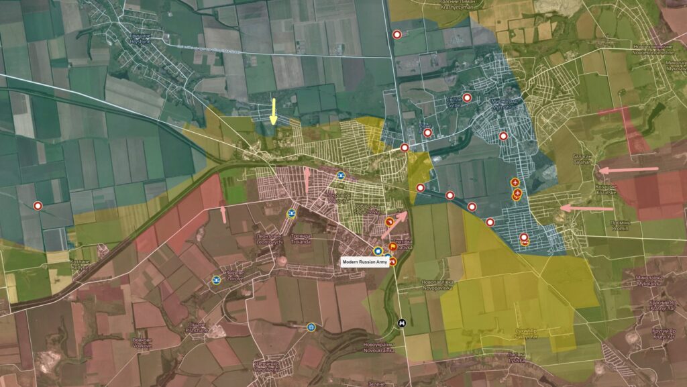687x387 pixels.
Task: Select the isolated red marker on far left
Action: pos(38,206)
